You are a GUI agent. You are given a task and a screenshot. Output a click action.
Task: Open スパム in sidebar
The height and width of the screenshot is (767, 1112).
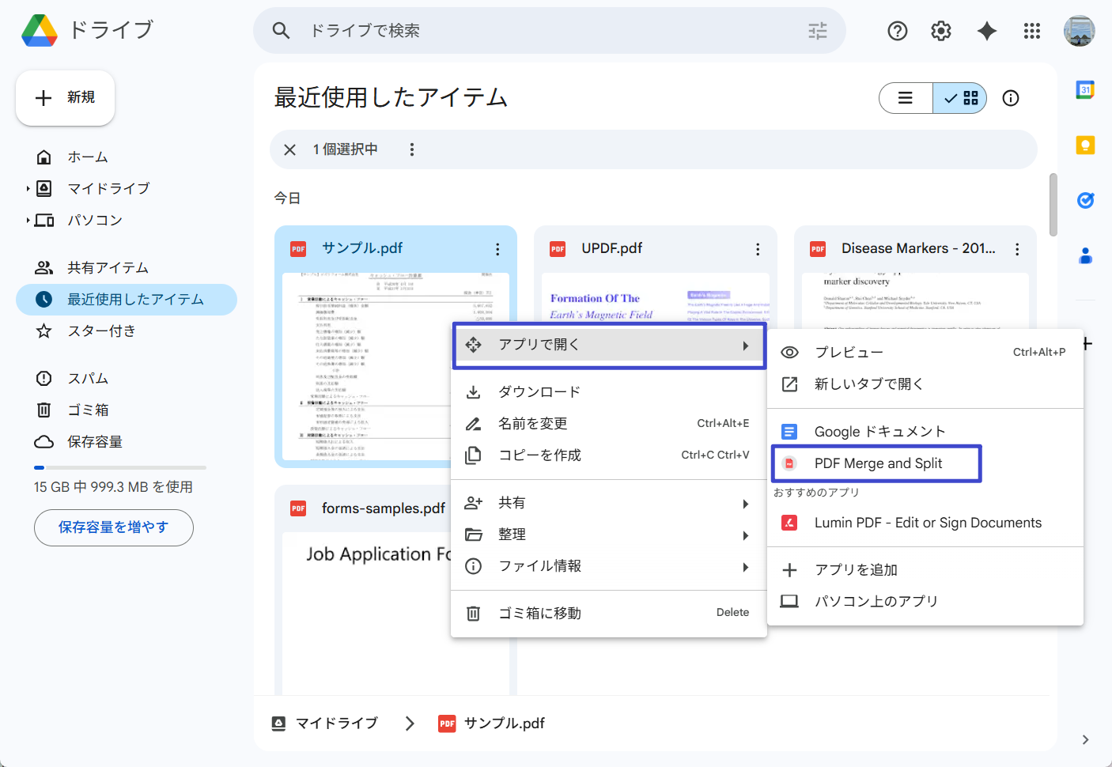[x=127, y=378]
